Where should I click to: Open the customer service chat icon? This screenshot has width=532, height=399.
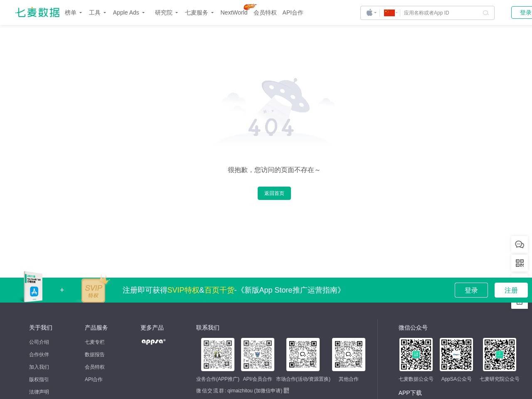pyautogui.click(x=520, y=244)
